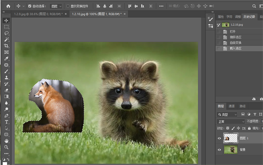The image size is (263, 165).
Task: Open align options three-dots in options bar
Action: tap(161, 6)
